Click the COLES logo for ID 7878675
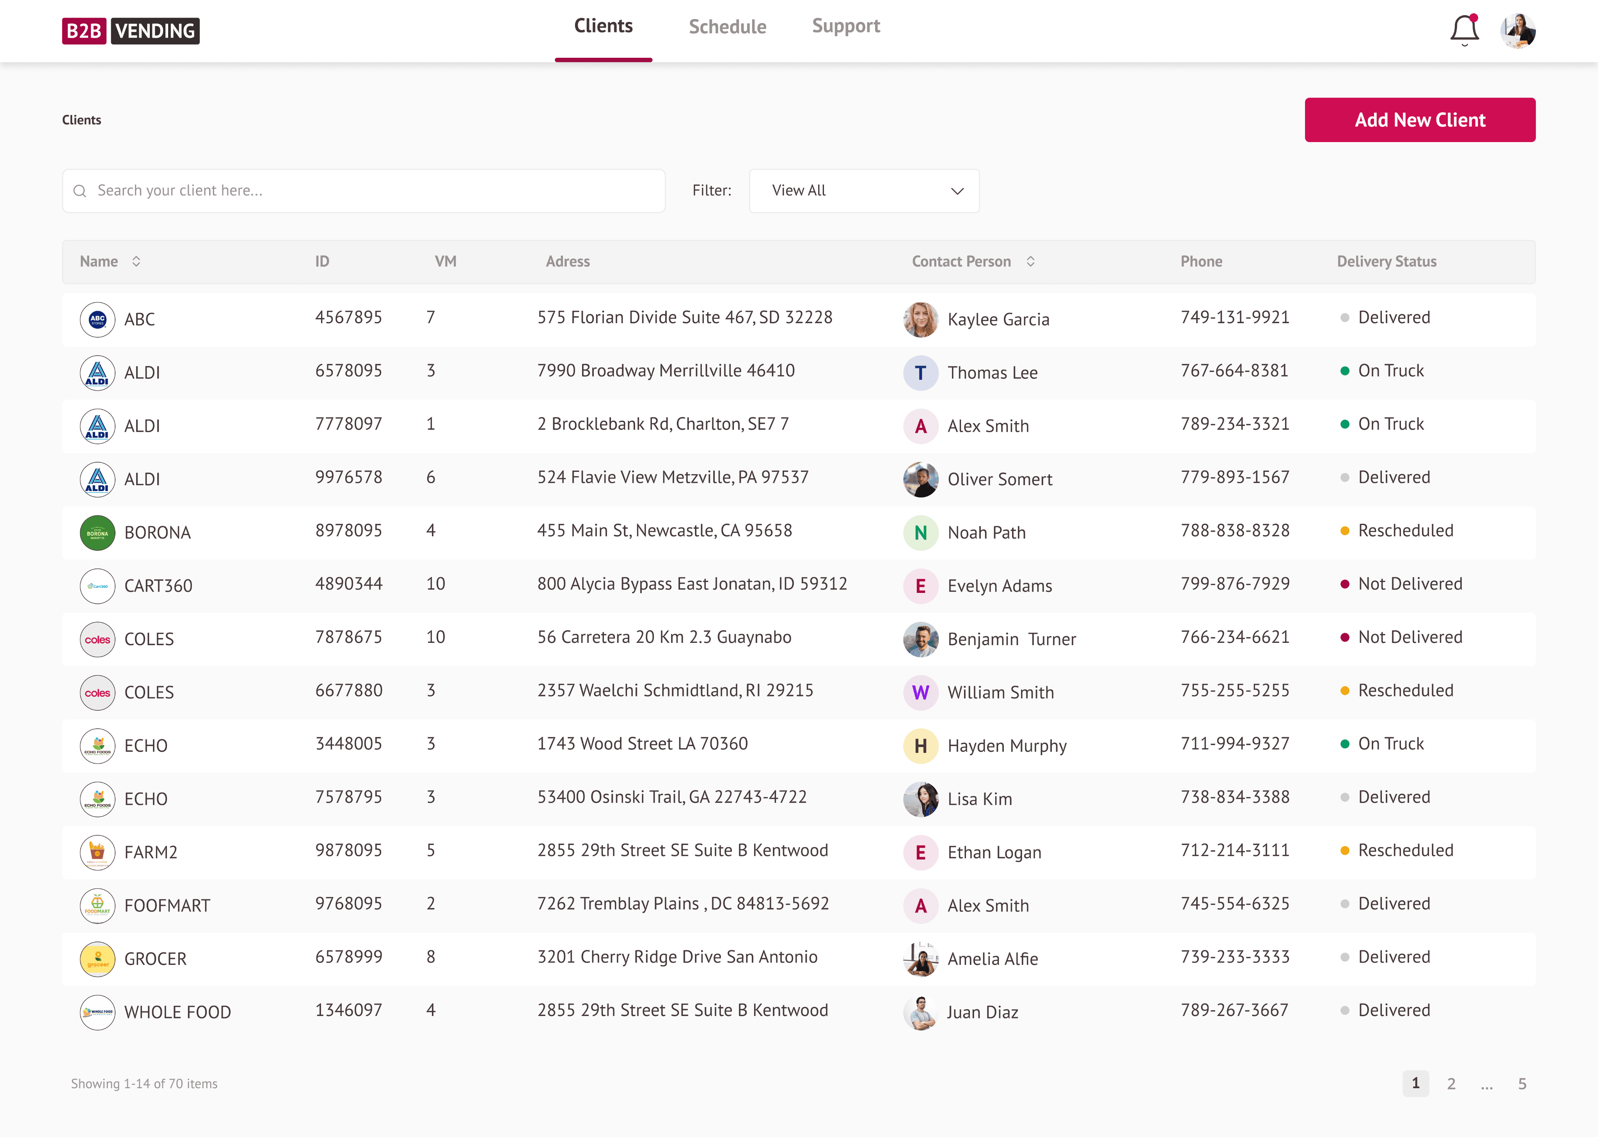 tap(97, 639)
